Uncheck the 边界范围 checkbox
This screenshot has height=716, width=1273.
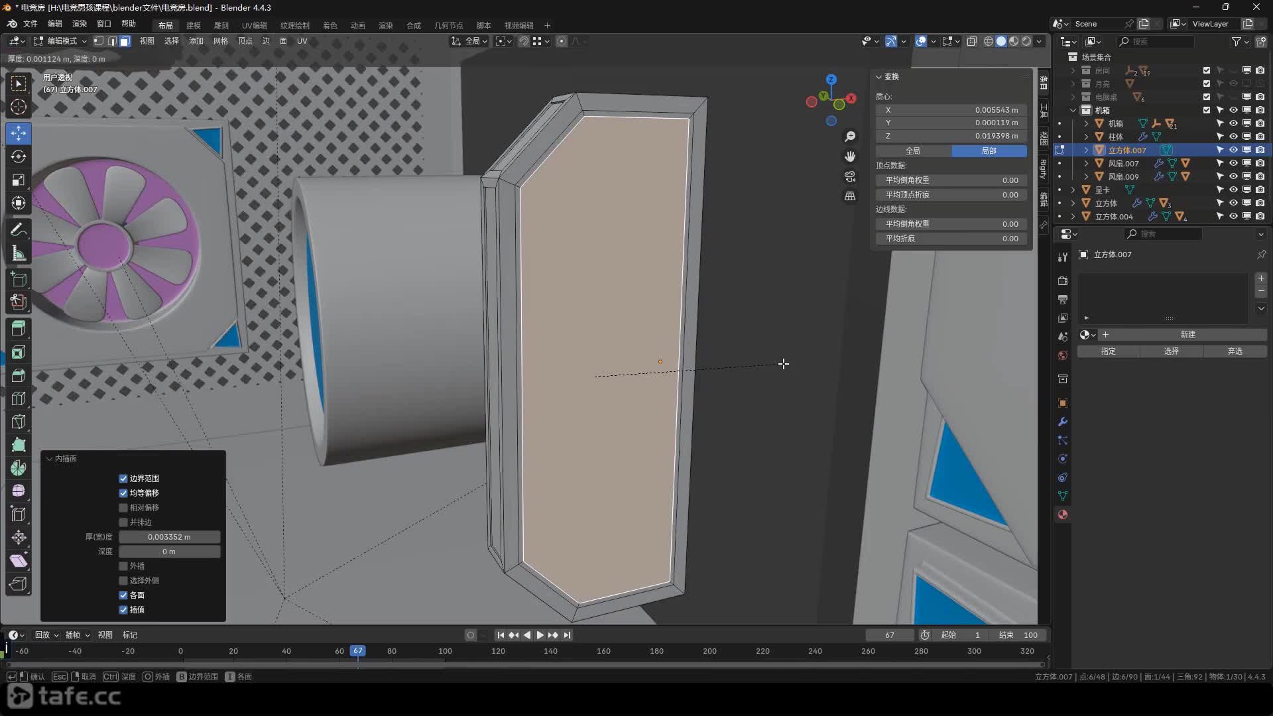click(123, 479)
